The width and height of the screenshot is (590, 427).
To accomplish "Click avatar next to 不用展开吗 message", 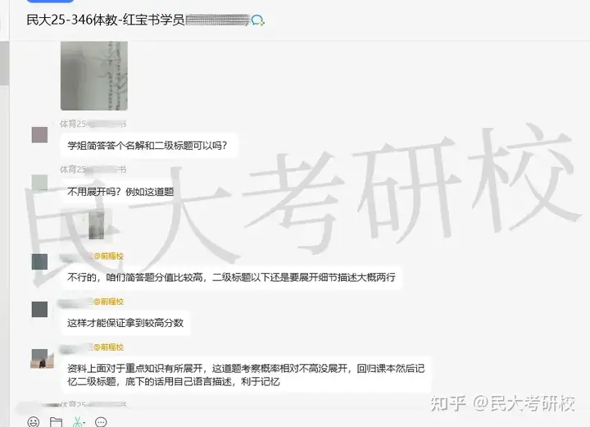I will [x=39, y=183].
